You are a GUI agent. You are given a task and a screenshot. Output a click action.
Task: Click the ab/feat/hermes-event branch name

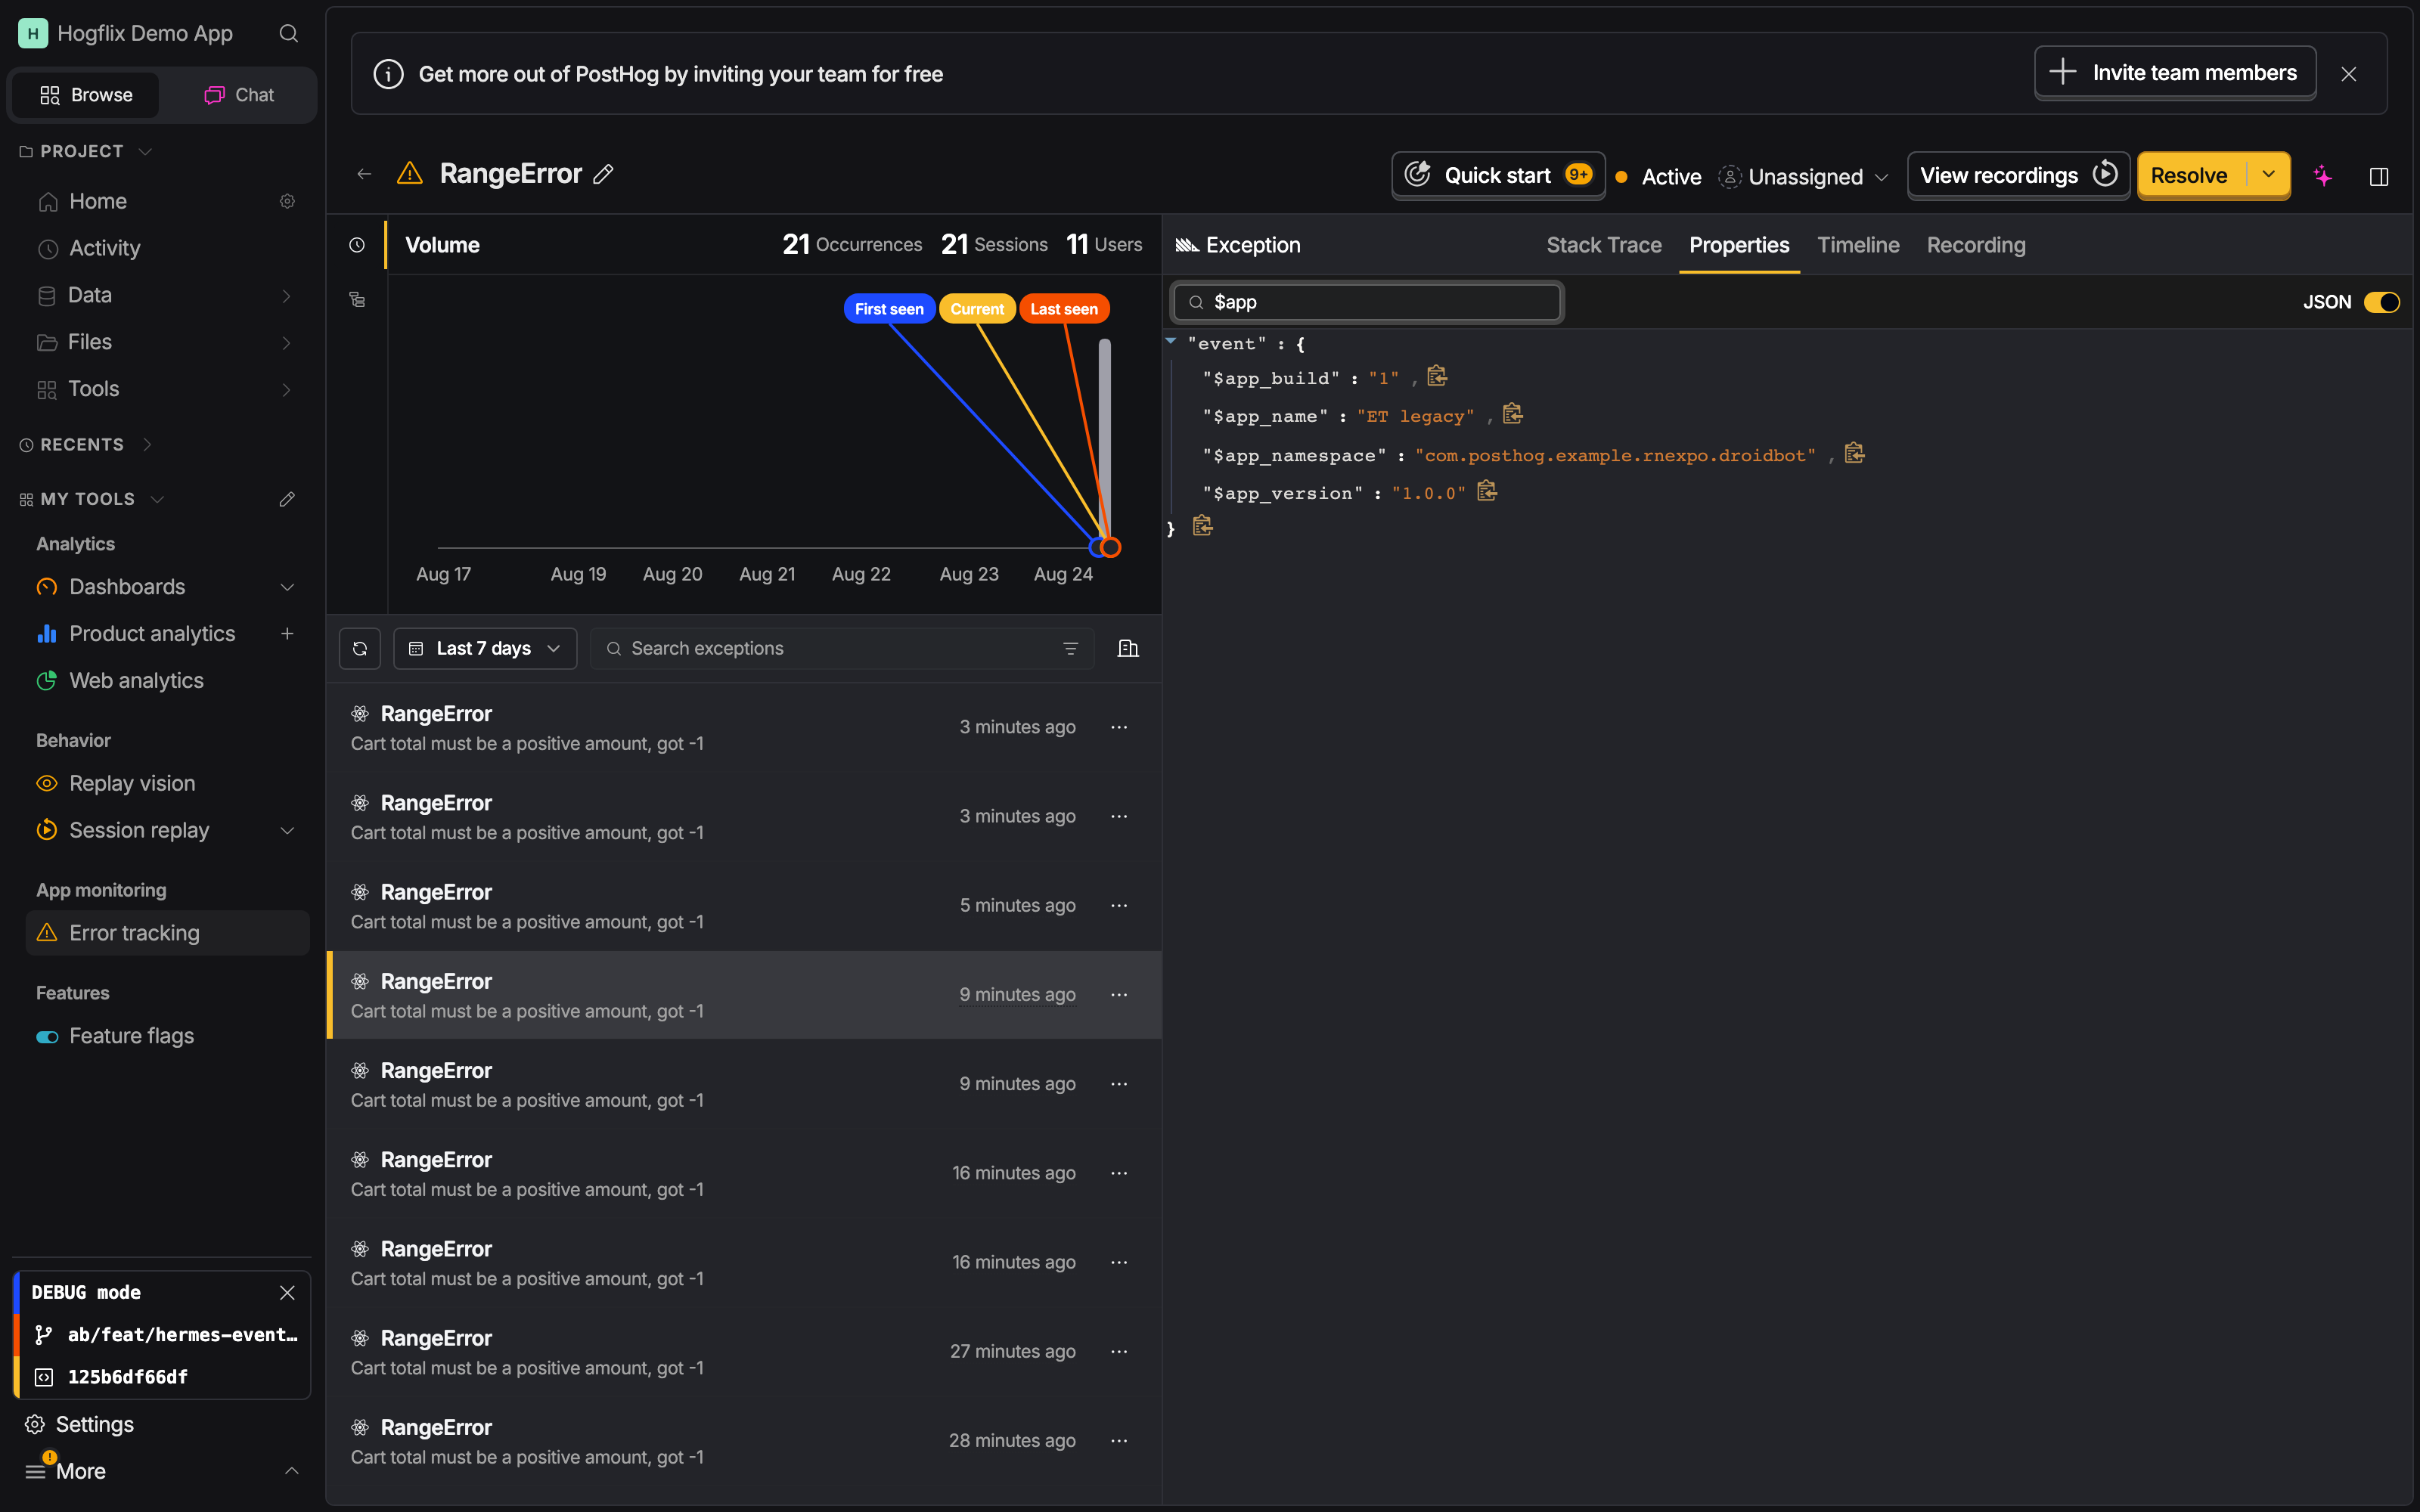point(183,1335)
